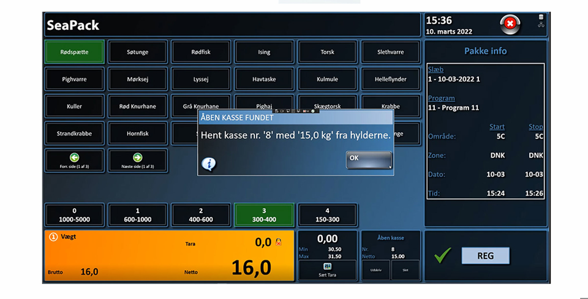The image size is (588, 299).
Task: Go to next page with right arrow
Action: 137,161
